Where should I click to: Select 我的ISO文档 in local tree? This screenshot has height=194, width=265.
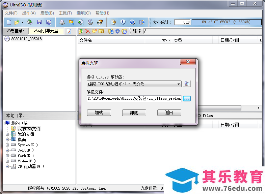click(x=29, y=129)
